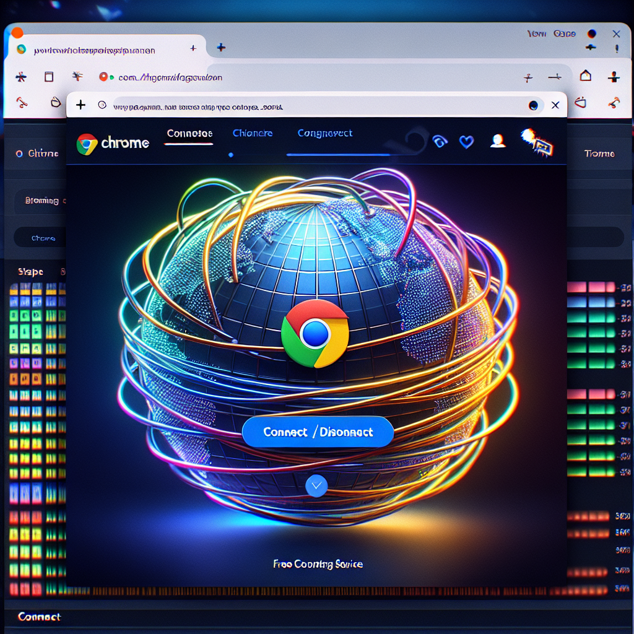Click the Chrome logo on the globe
This screenshot has height=634, width=634.
pos(315,334)
